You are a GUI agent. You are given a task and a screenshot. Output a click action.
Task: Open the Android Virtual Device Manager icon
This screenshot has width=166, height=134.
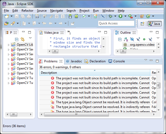(76, 16)
